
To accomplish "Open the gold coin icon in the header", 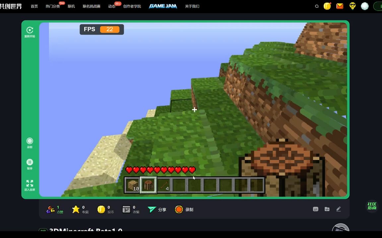I will click(x=327, y=6).
